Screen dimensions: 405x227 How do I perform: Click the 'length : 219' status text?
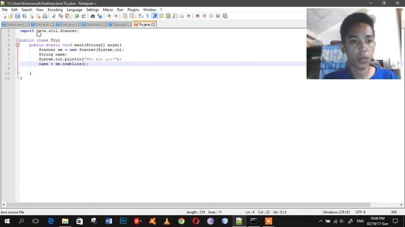[196, 212]
